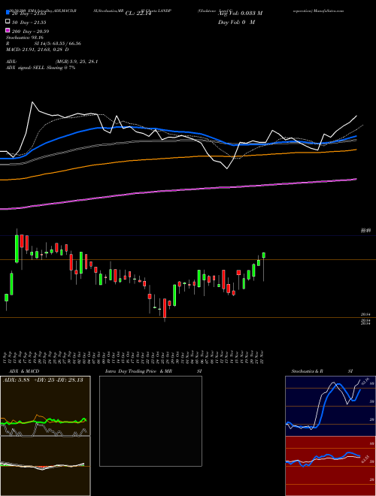Select the '200 Day = 20.59' legend text

pyautogui.click(x=30, y=32)
